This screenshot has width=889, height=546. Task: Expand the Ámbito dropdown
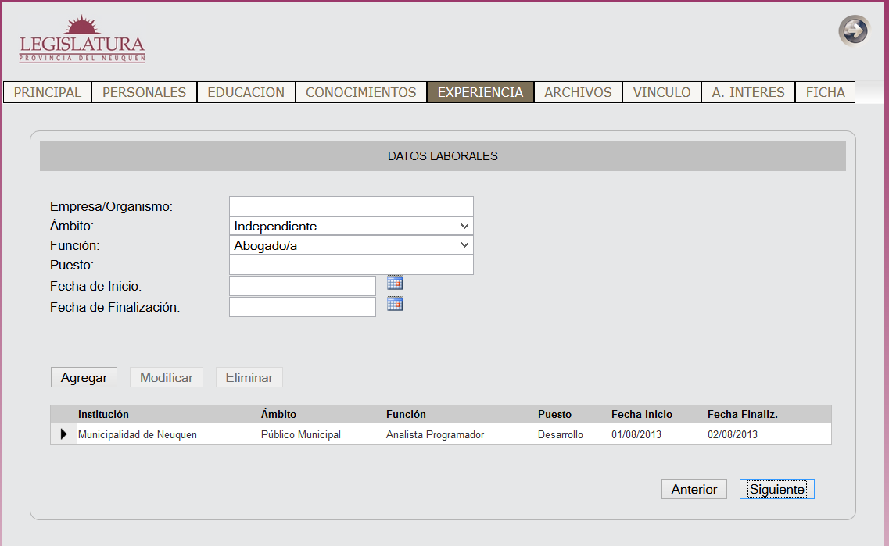(x=351, y=226)
